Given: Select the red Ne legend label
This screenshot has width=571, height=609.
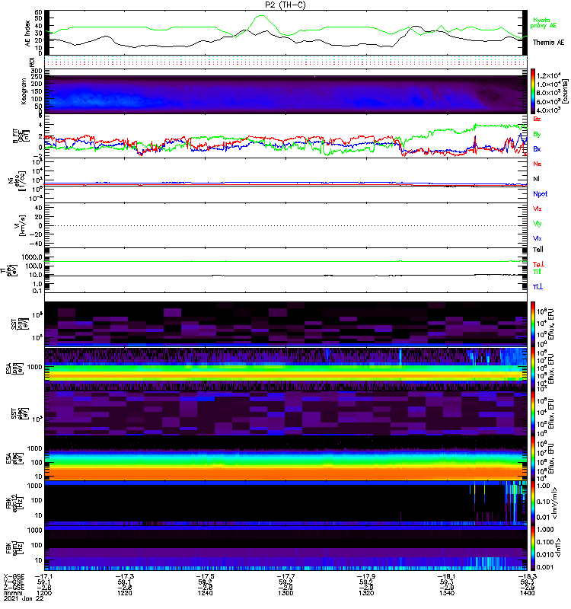Looking at the screenshot, I should click(x=537, y=164).
